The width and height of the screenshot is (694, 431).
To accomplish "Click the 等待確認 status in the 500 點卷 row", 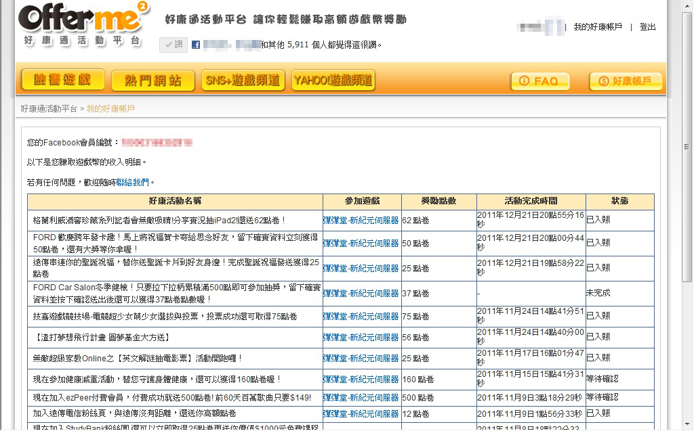I will pyautogui.click(x=603, y=397).
